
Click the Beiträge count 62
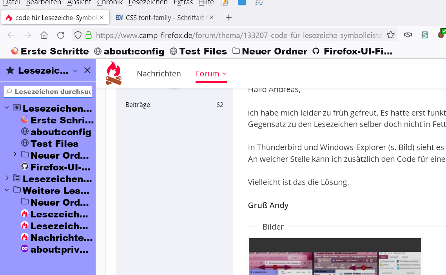click(219, 105)
